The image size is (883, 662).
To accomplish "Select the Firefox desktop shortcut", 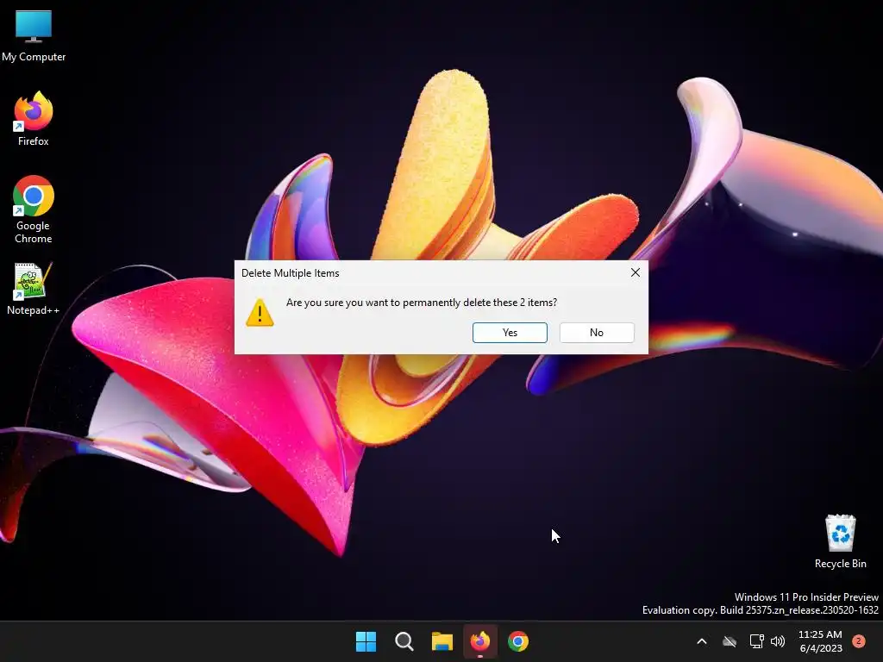I will 34,119.
